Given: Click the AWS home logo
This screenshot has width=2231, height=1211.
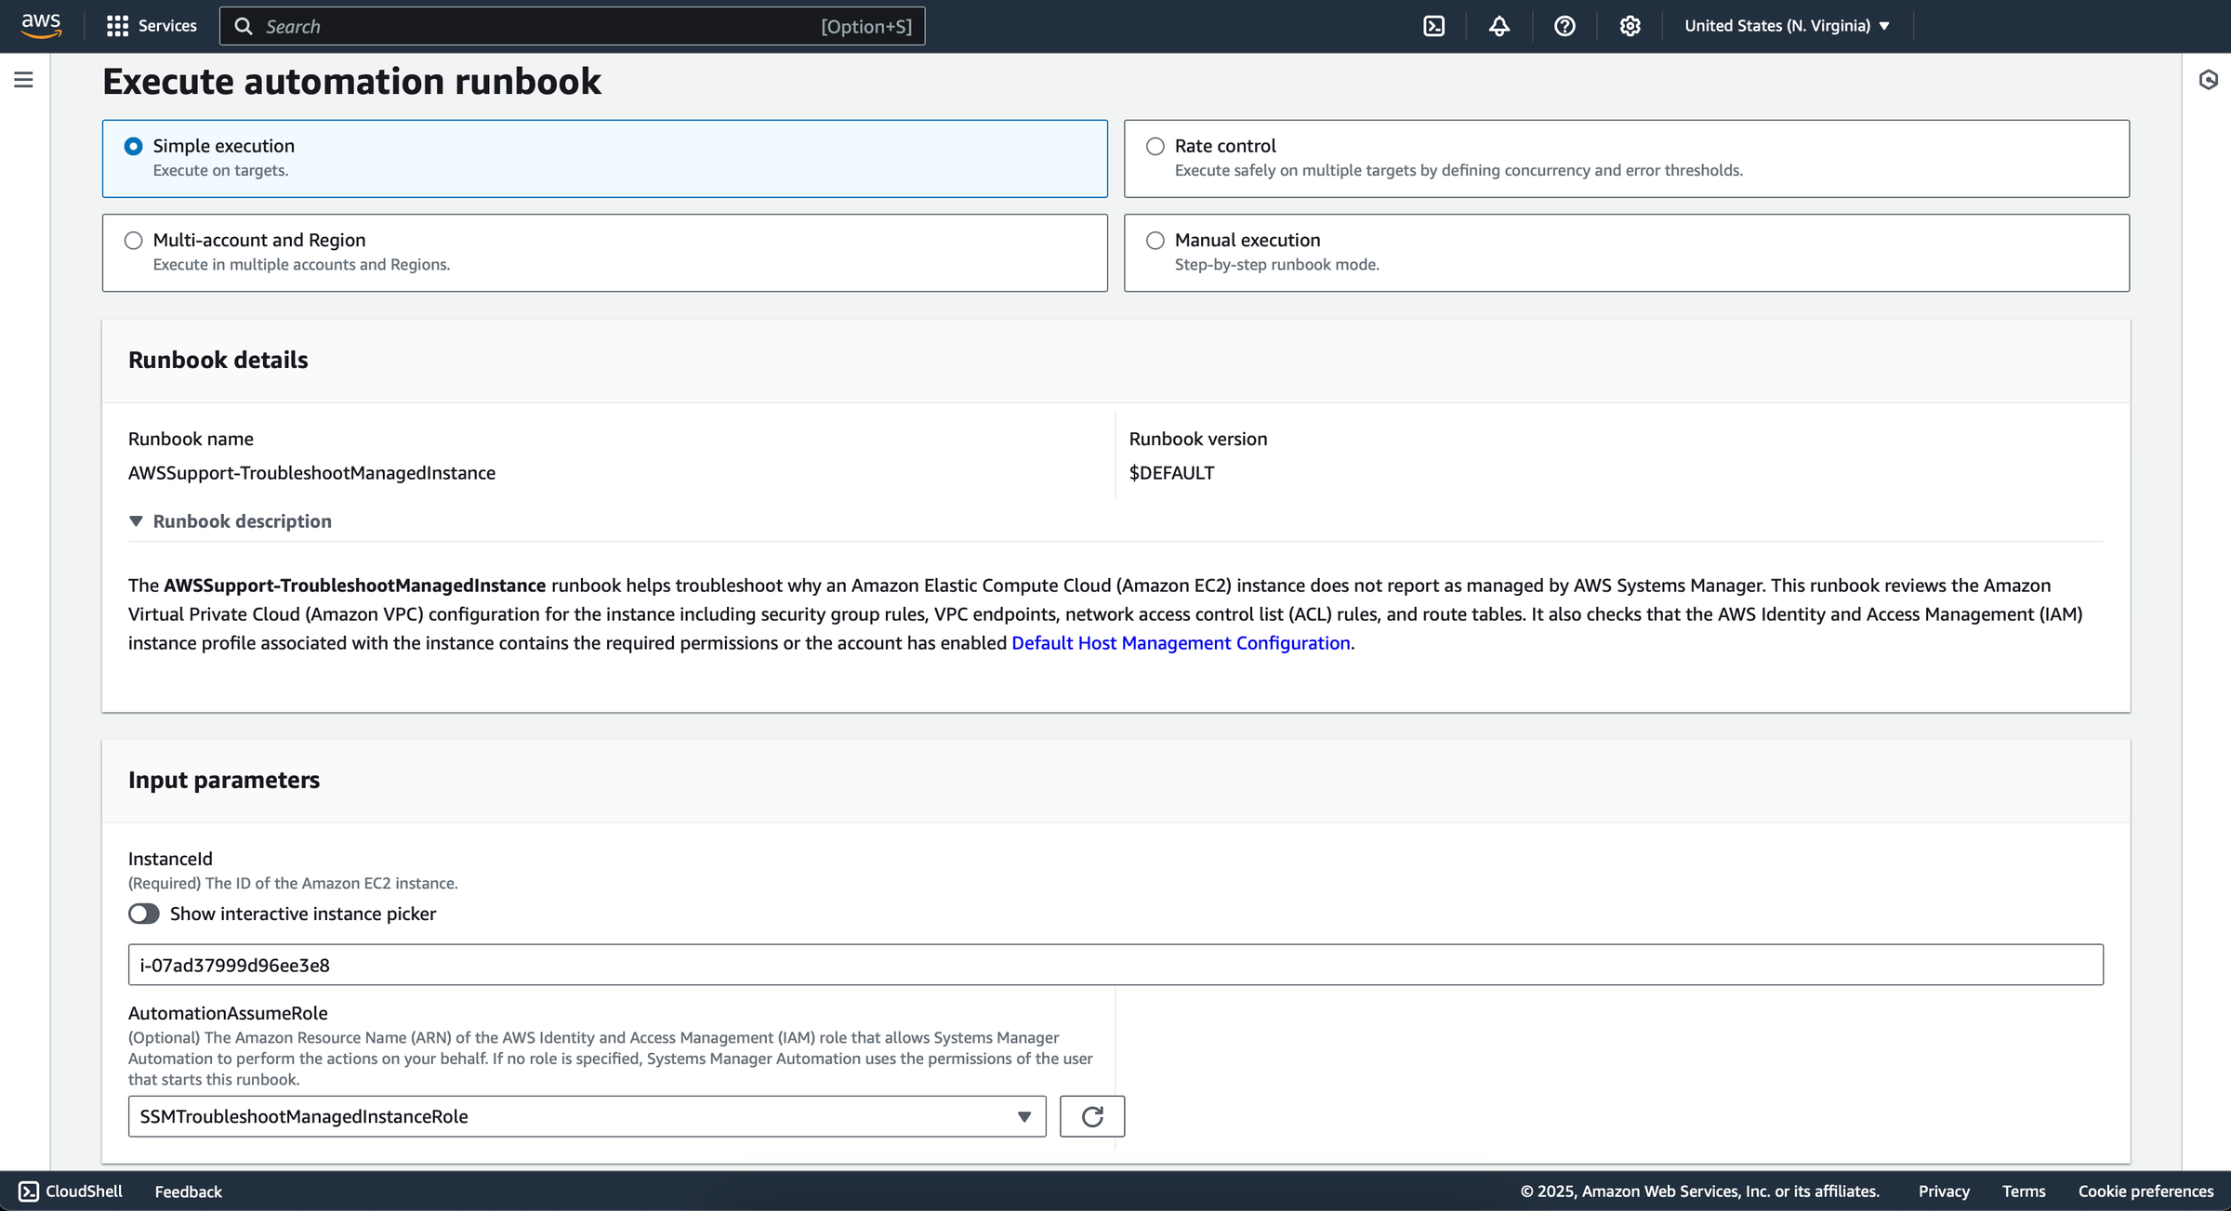Looking at the screenshot, I should pyautogui.click(x=40, y=25).
